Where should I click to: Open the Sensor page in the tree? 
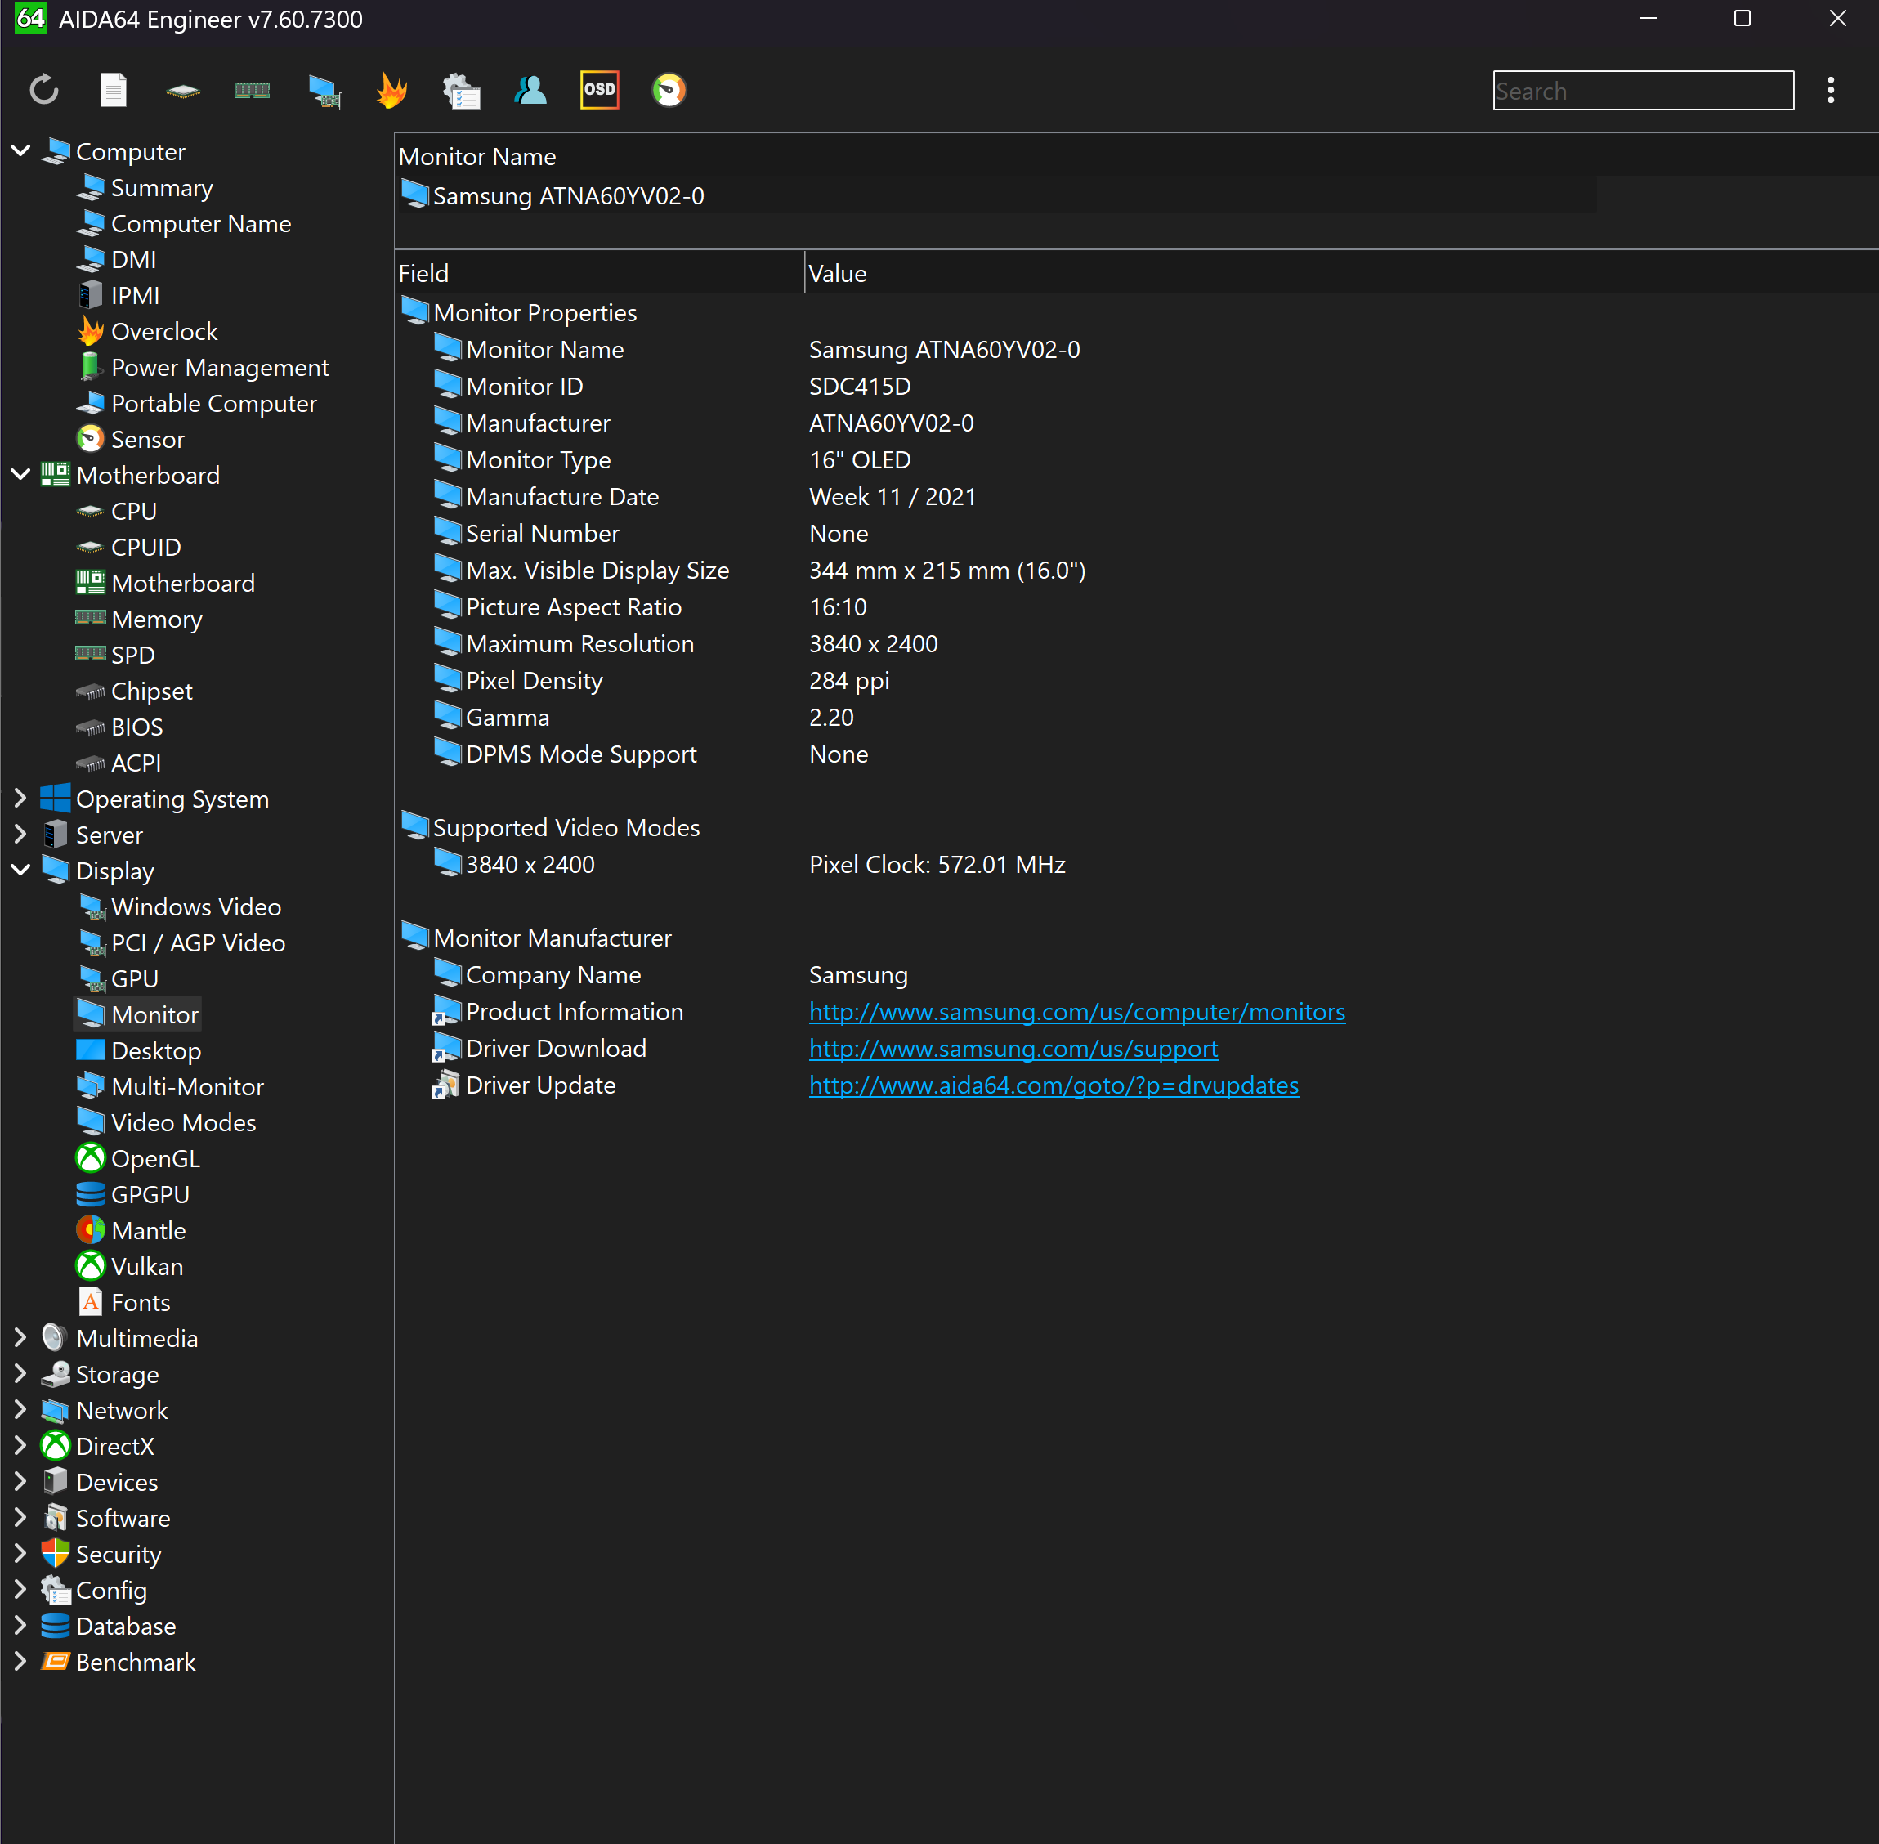[x=147, y=439]
